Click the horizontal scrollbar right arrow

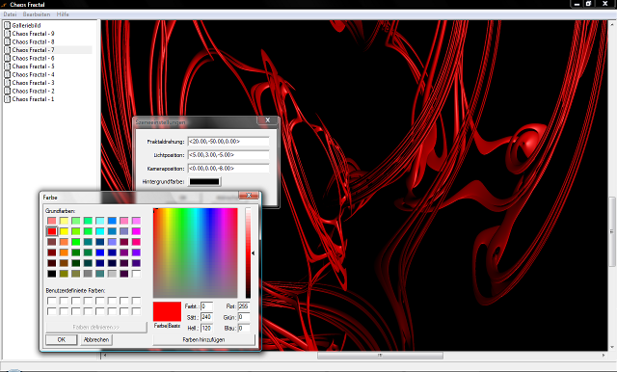point(604,355)
